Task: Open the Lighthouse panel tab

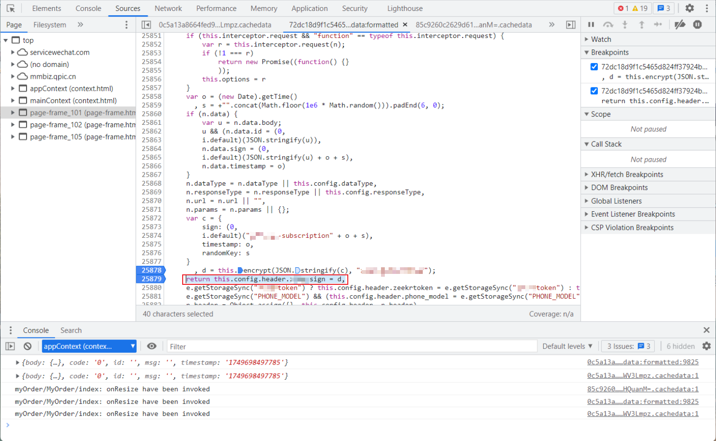Action: (x=405, y=9)
